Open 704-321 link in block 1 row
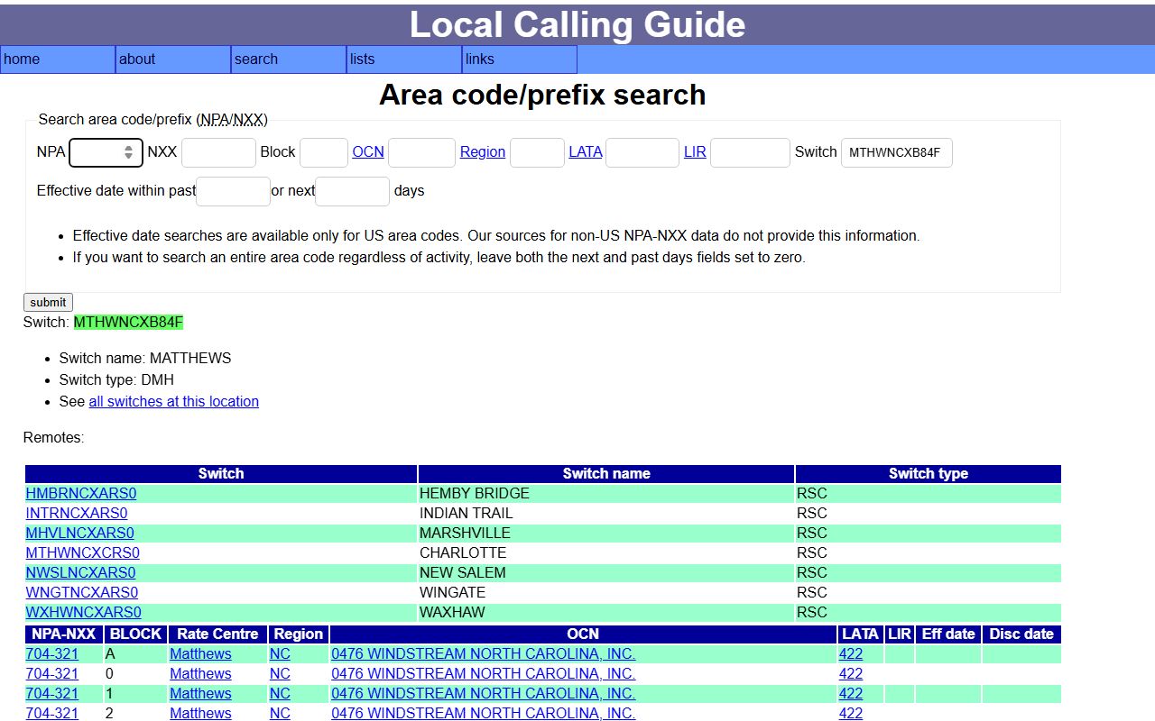 click(x=51, y=694)
